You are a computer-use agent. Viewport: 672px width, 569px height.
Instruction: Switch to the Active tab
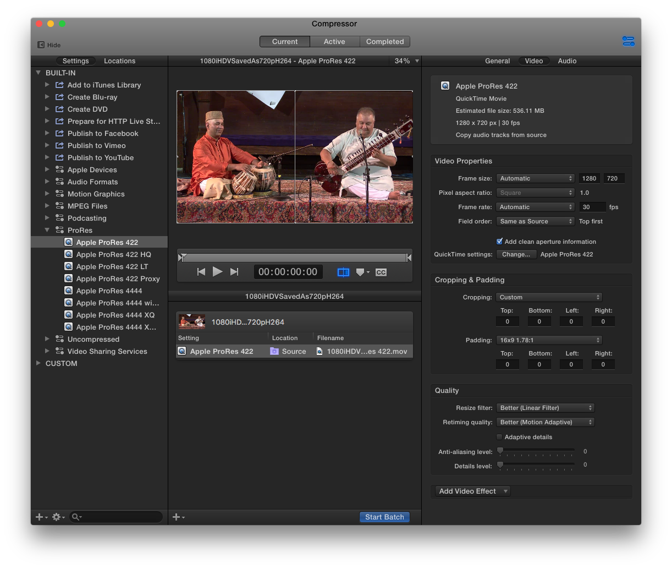tap(334, 42)
